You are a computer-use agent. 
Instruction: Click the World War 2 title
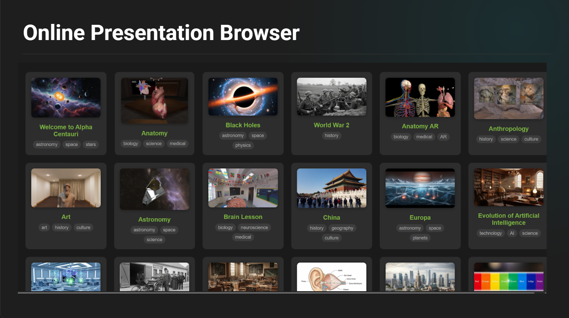pyautogui.click(x=332, y=125)
